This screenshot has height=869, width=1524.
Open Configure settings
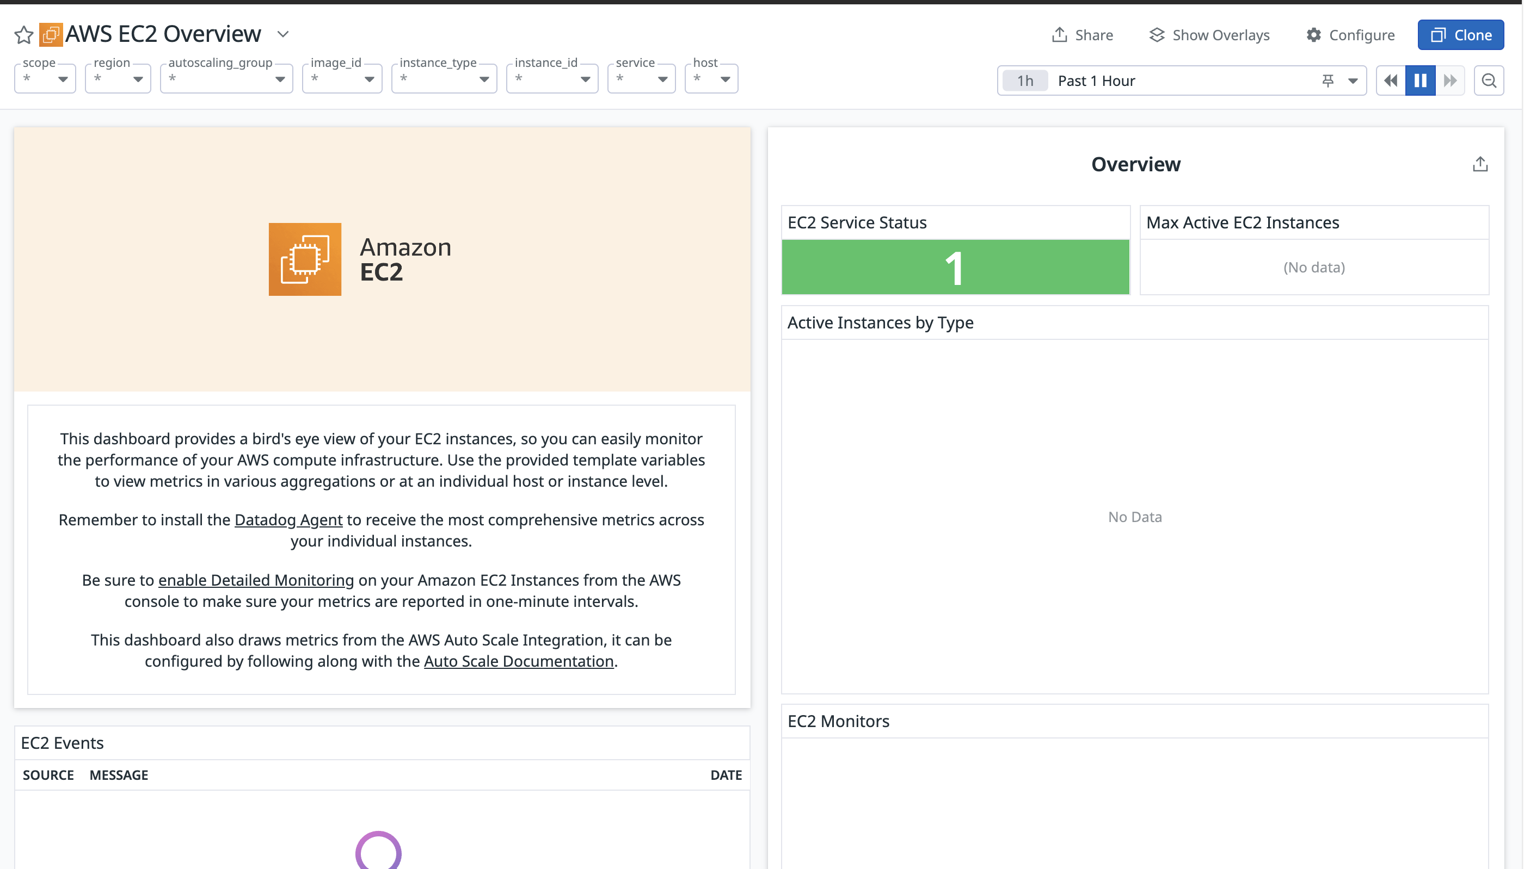click(1350, 35)
